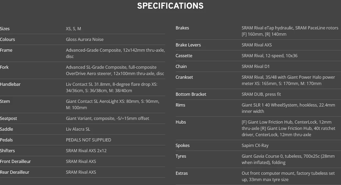The height and width of the screenshot is (185, 341).
Task: Select SRAM Rival AXS 2x12 shifters value
Action: [x=86, y=151]
